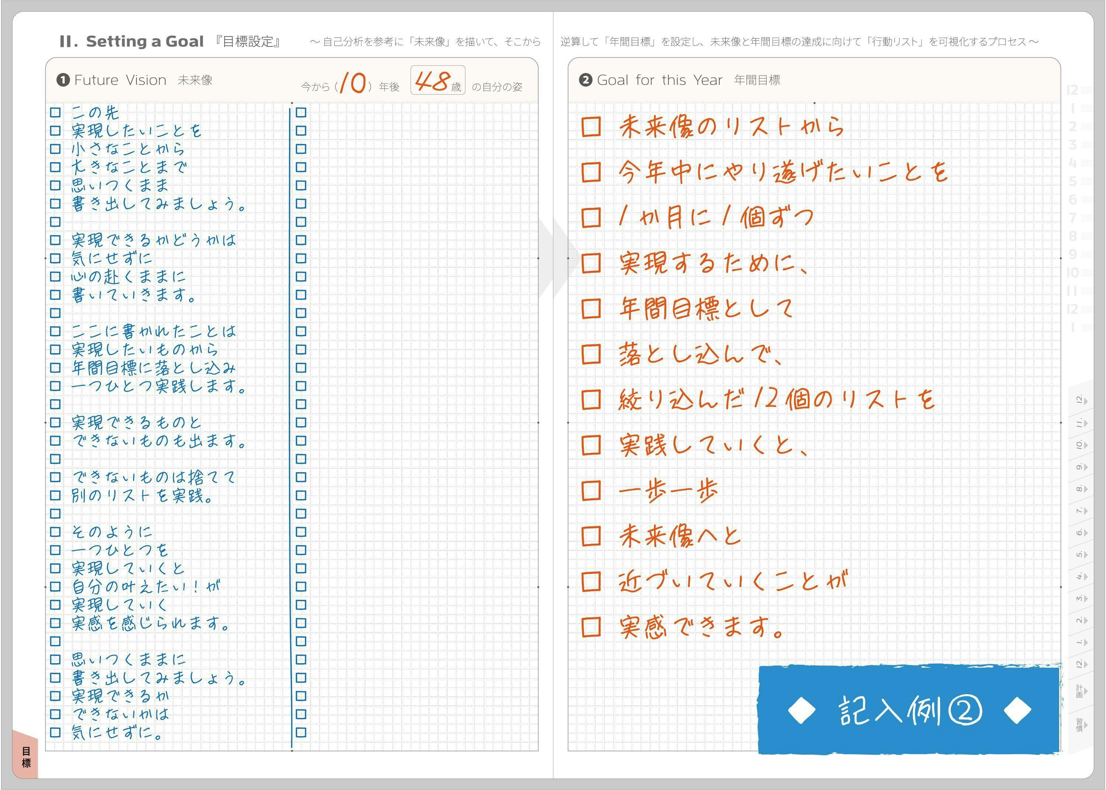Click arrow on the 6. month tab

[1086, 533]
